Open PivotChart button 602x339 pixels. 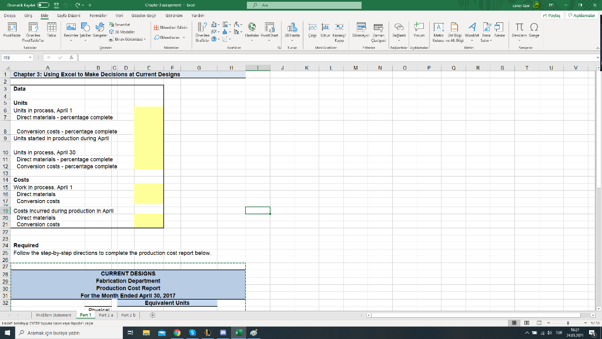click(x=269, y=31)
